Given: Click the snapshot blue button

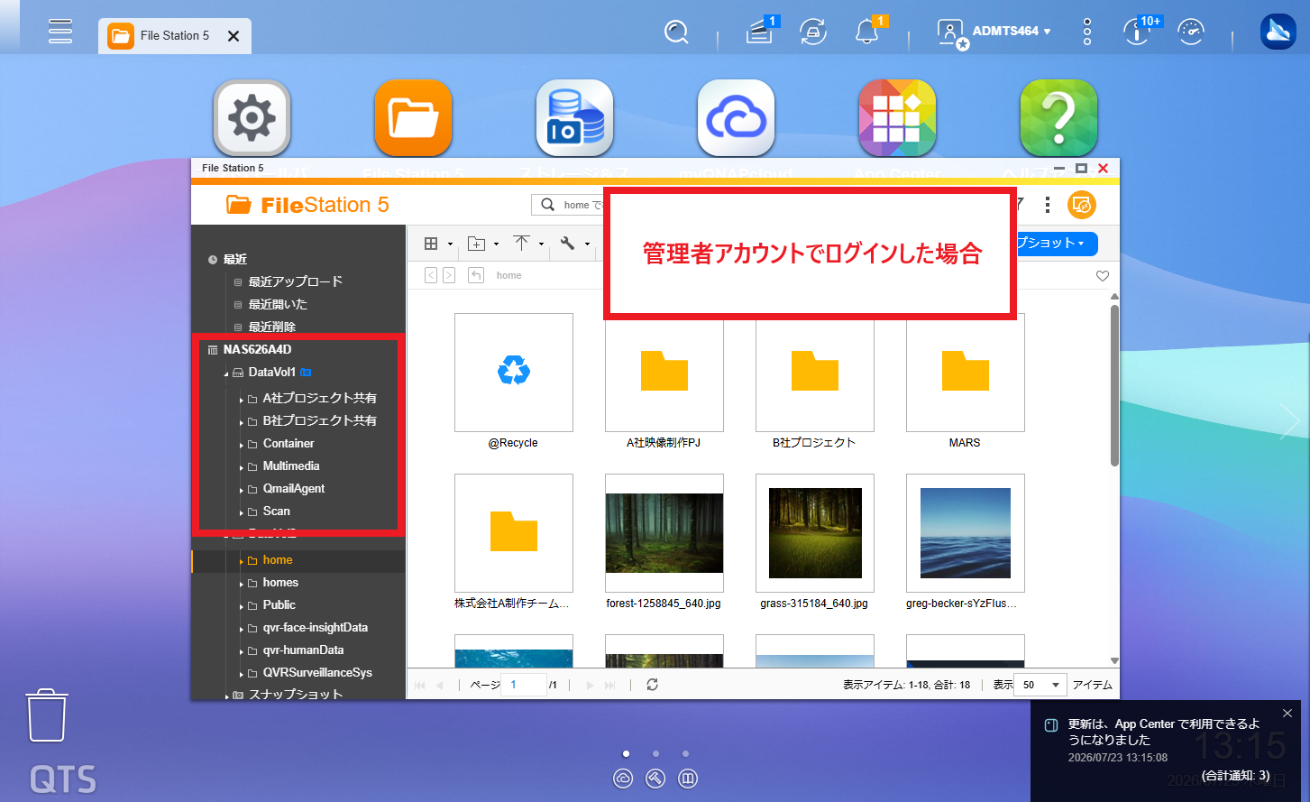Looking at the screenshot, I should [1057, 244].
